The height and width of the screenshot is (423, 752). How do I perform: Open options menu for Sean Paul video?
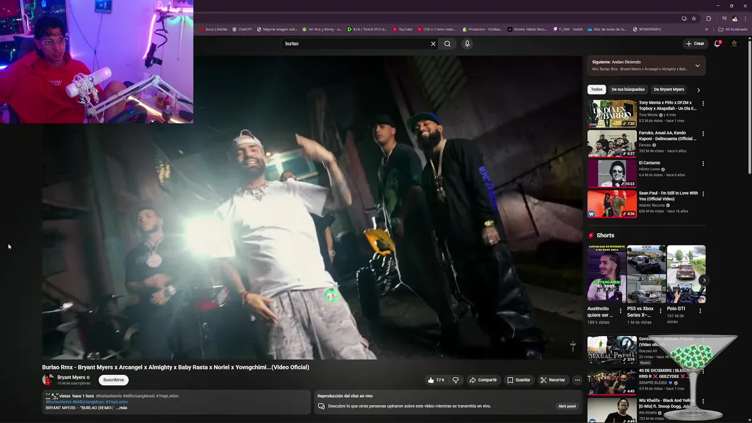tap(703, 193)
